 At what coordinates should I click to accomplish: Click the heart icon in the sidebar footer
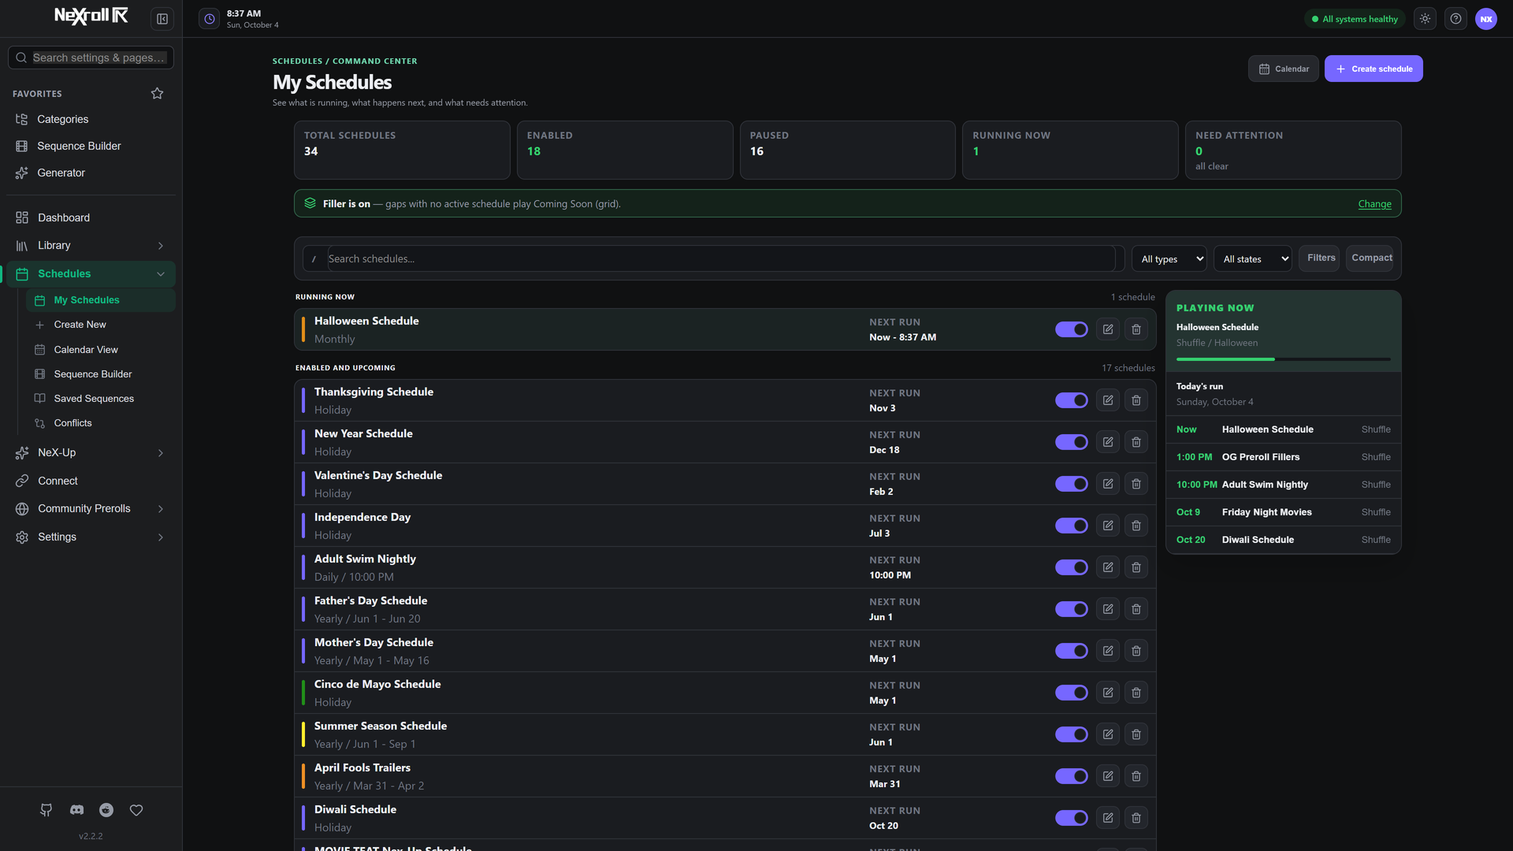tap(136, 810)
